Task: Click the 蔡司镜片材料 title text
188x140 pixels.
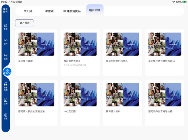Action: pos(113,111)
